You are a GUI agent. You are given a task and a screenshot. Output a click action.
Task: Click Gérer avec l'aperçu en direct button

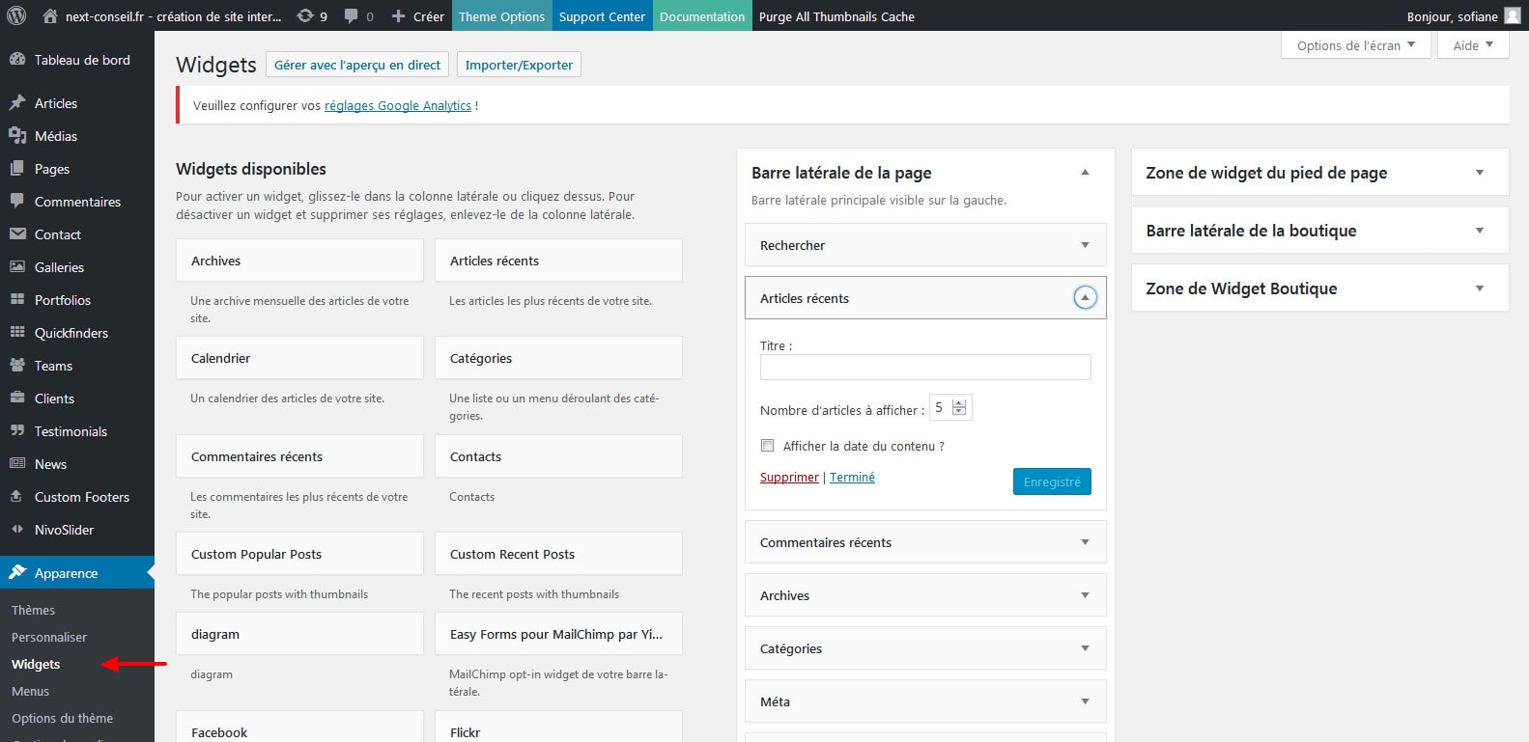pos(357,65)
